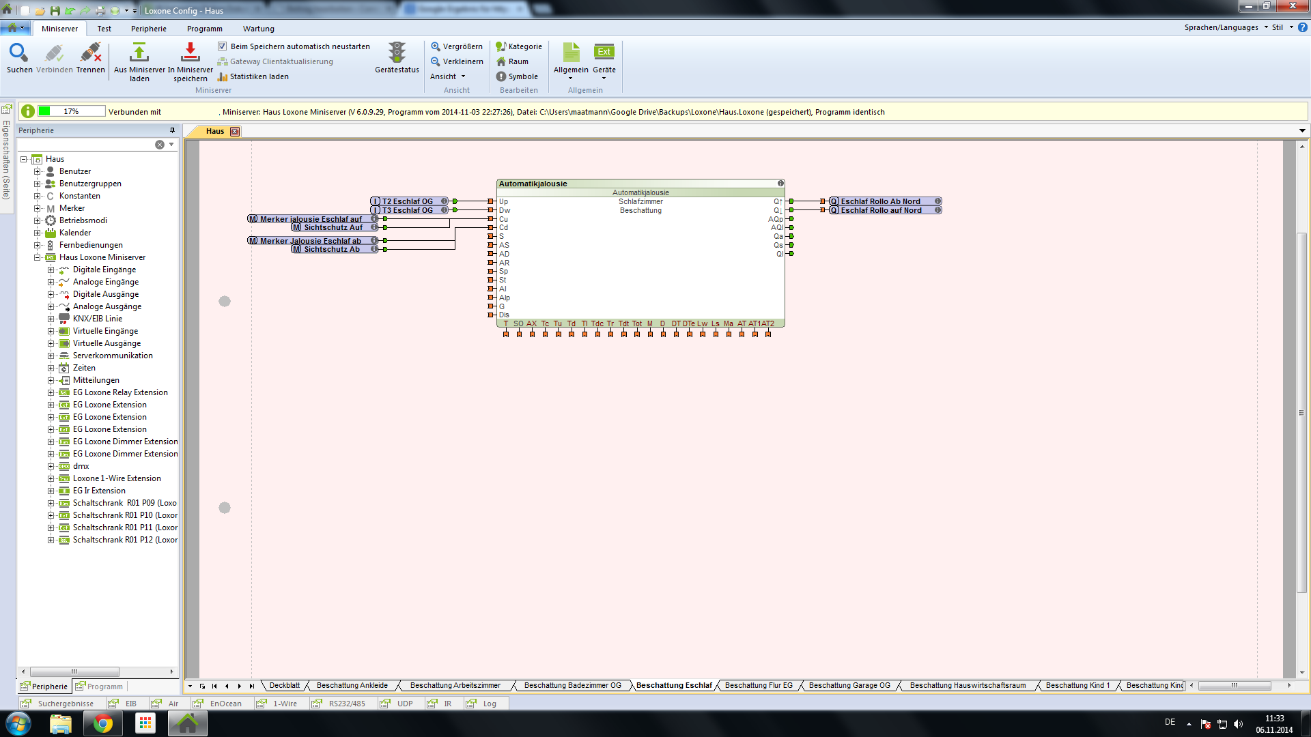Select the Kalender tree item
This screenshot has height=737, width=1311.
point(75,233)
